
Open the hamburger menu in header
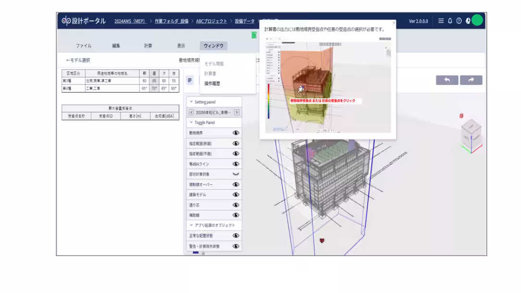click(441, 21)
